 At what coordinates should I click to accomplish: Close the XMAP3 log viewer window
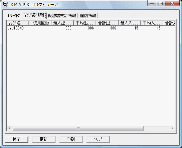[172, 4]
